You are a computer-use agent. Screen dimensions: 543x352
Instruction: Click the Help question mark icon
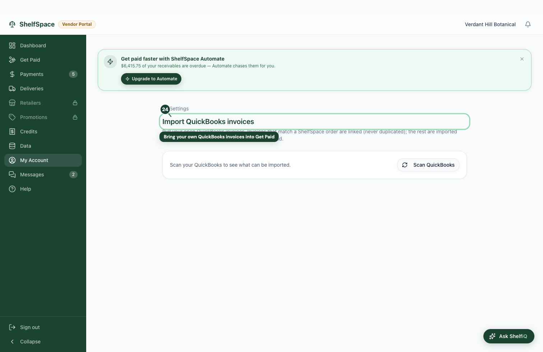12,189
